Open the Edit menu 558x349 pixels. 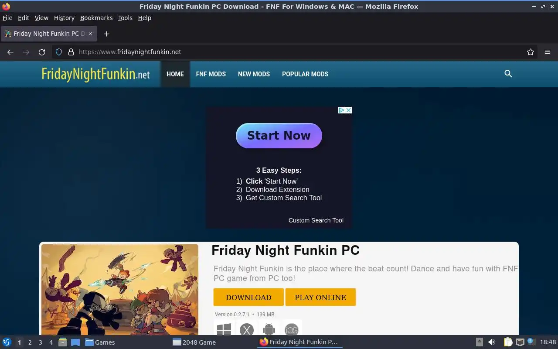[24, 18]
